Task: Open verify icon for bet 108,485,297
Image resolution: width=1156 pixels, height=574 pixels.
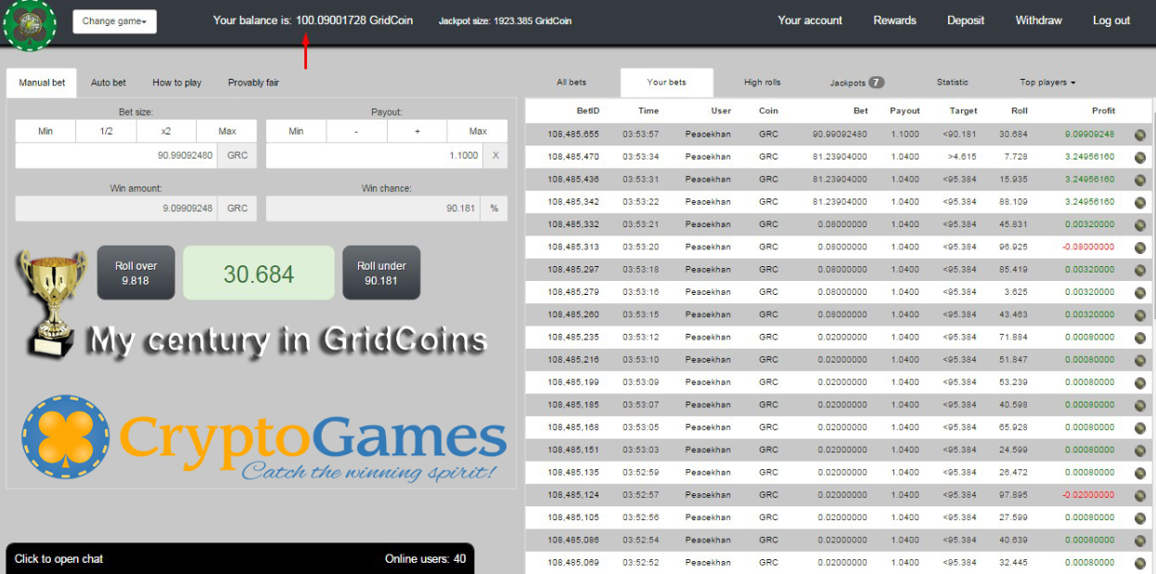Action: 1139,270
